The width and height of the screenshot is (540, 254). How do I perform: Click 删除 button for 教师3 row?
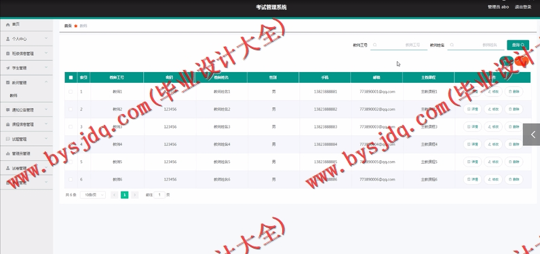click(514, 127)
